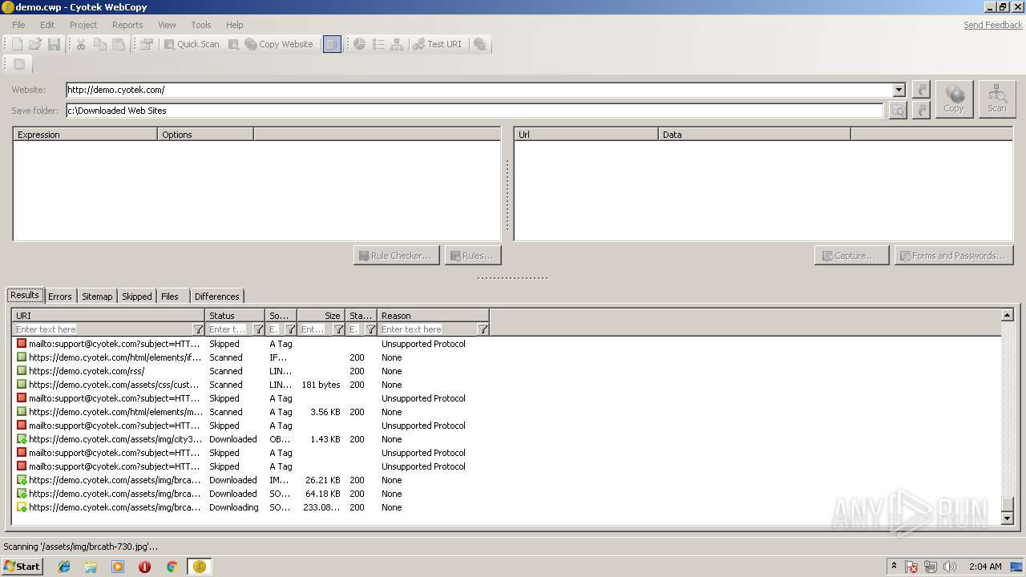Click the Reason filter text box

[428, 329]
